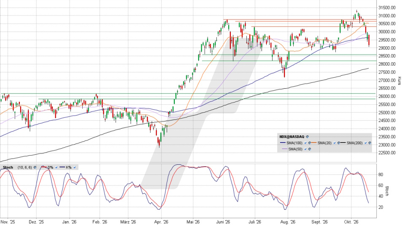The height and width of the screenshot is (227, 405).
Task: Click the 28500.00 price axis label
Action: click(x=387, y=56)
